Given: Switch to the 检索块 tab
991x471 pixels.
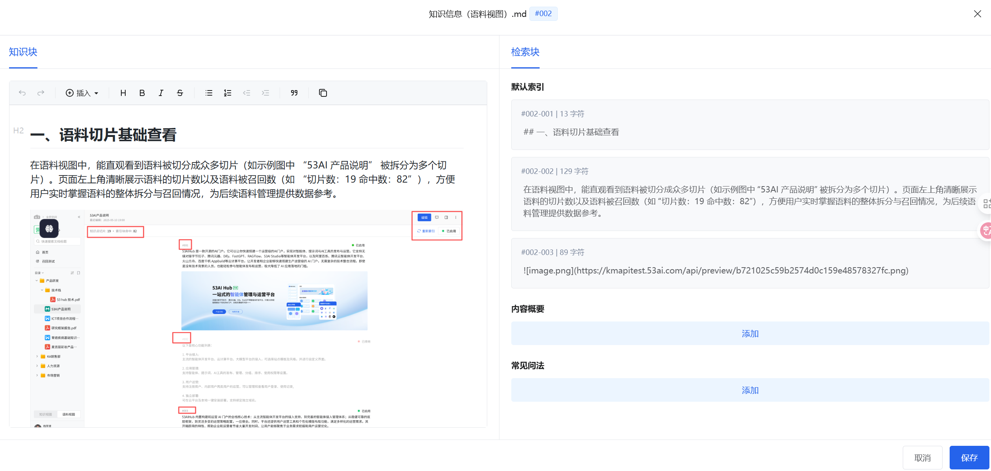Looking at the screenshot, I should click(x=525, y=52).
